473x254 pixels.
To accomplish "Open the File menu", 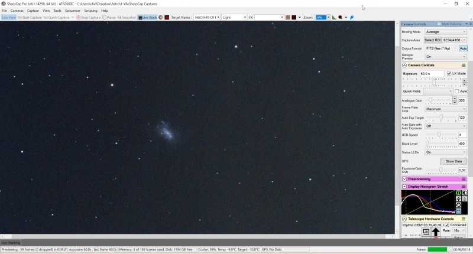I will (4, 11).
